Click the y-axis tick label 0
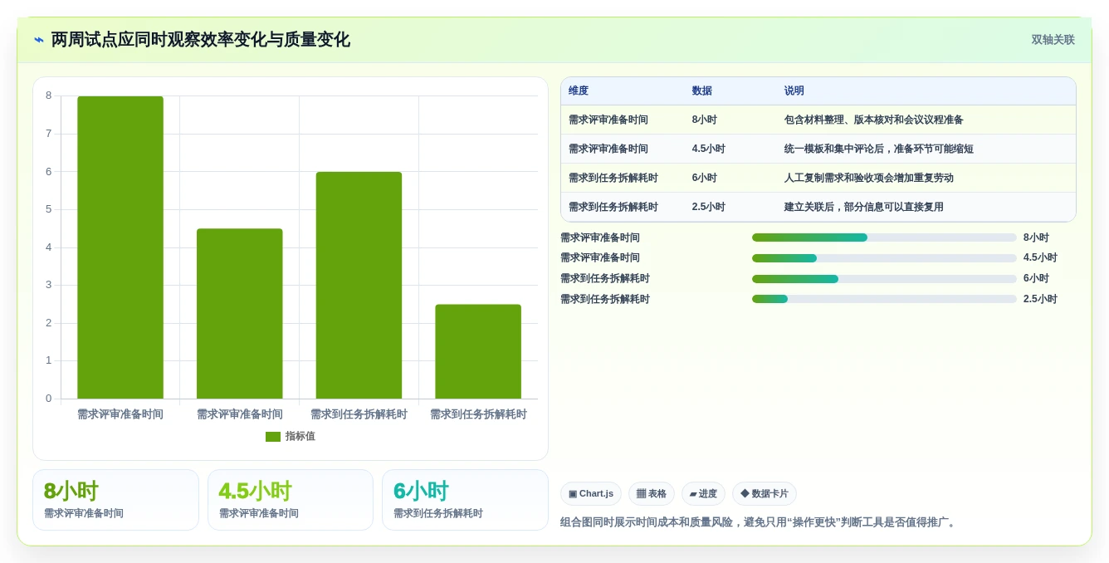Screen dimensions: 1109x563 [x=48, y=399]
